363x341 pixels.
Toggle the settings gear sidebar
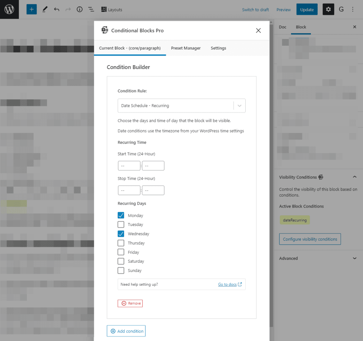click(x=328, y=10)
